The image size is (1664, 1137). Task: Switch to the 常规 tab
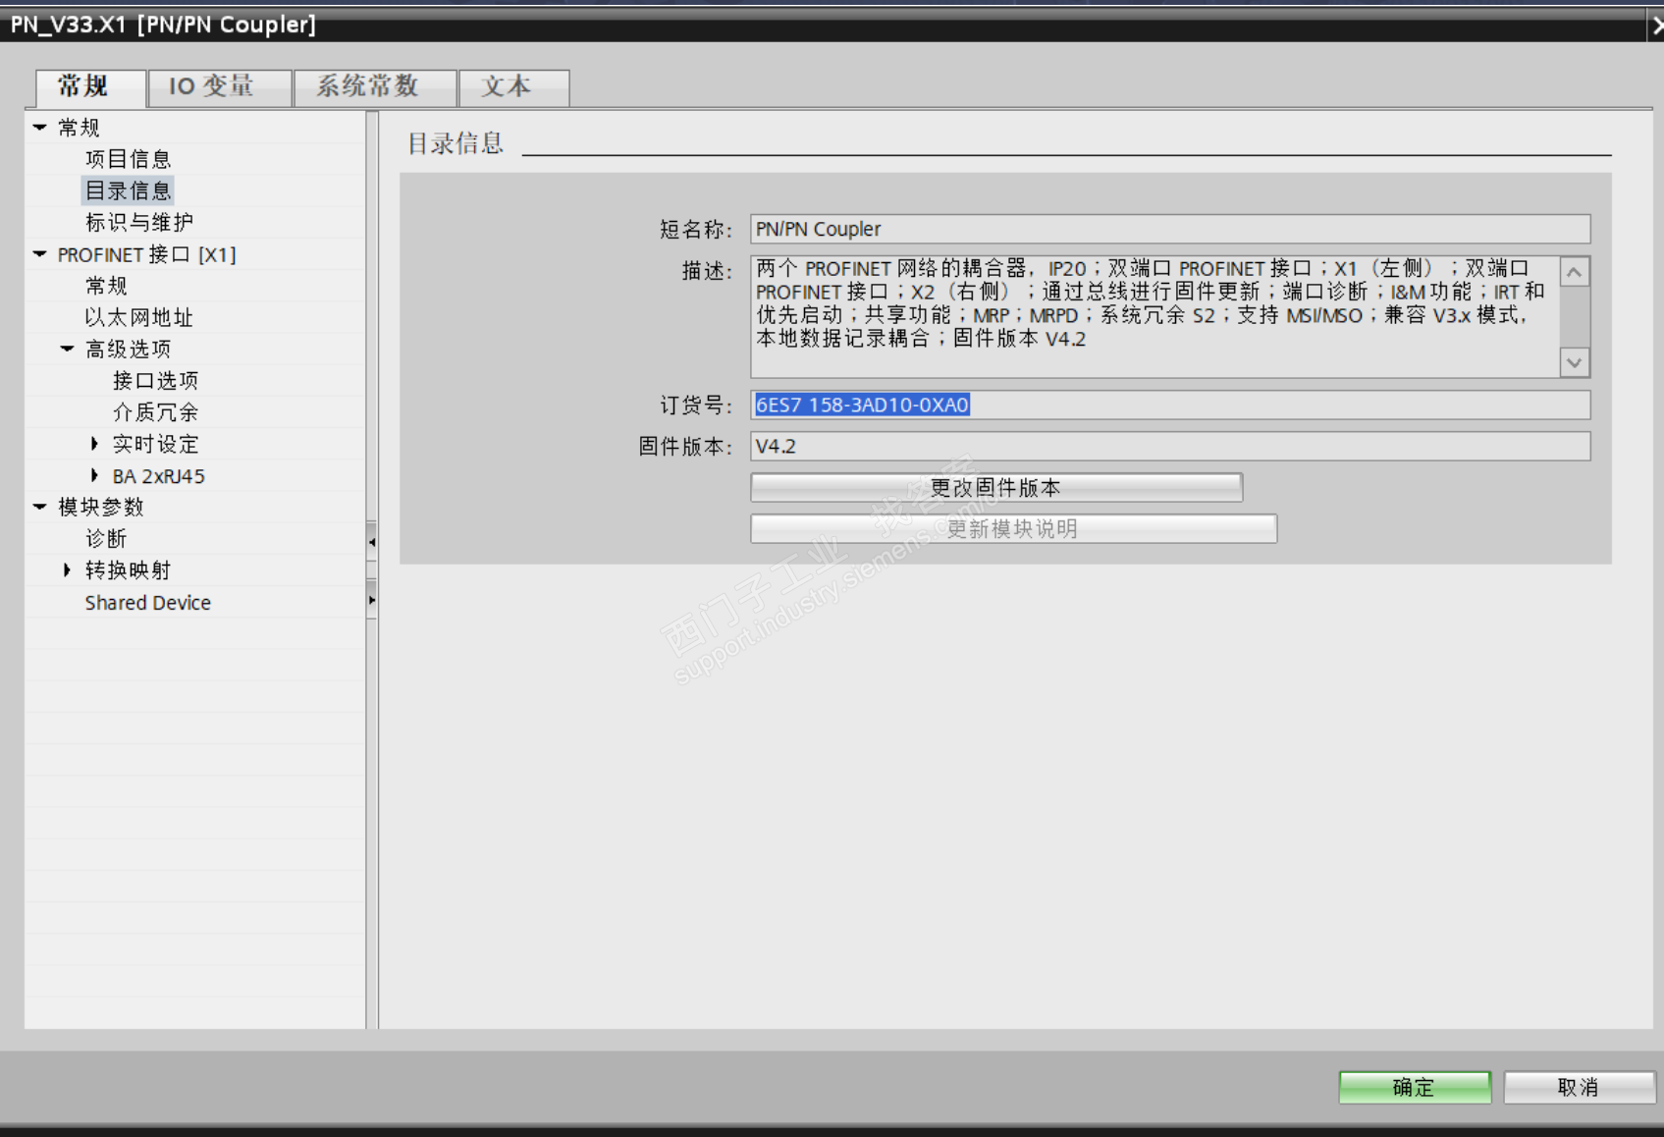(x=90, y=87)
